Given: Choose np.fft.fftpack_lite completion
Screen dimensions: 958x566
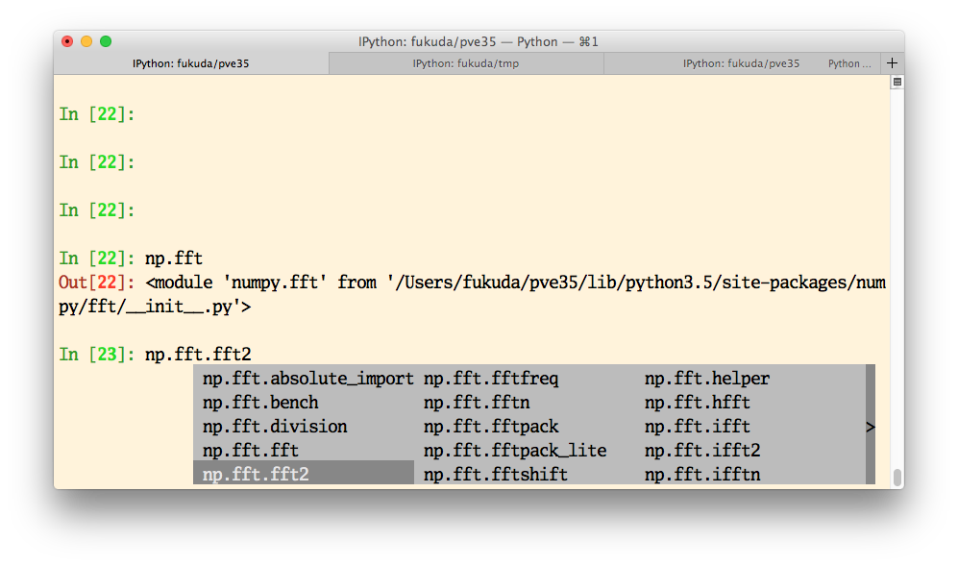Looking at the screenshot, I should tap(515, 451).
